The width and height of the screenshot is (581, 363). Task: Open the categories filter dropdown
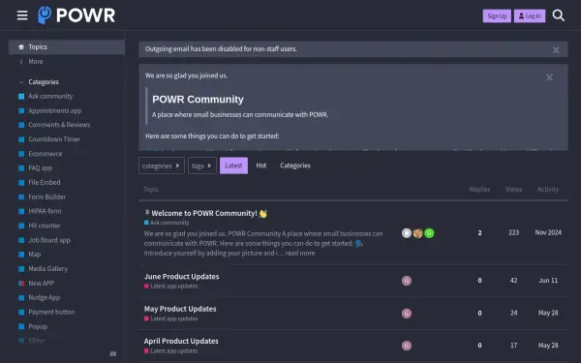(161, 166)
